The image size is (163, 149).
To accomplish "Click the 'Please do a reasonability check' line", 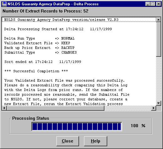I will coord(66,85).
